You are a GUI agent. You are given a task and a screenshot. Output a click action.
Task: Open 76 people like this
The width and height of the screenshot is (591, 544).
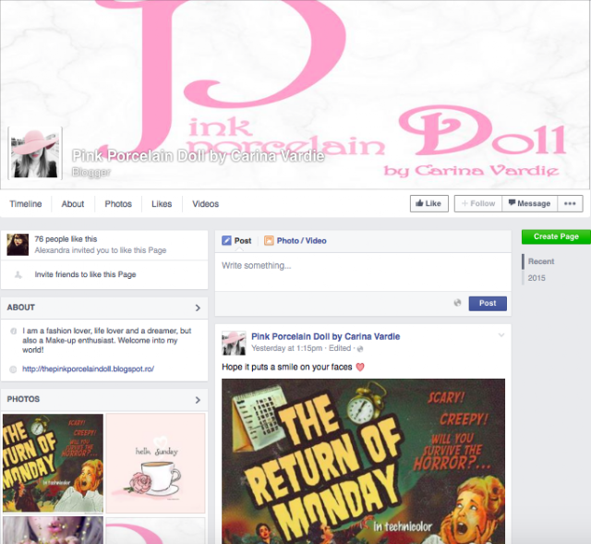pyautogui.click(x=66, y=239)
